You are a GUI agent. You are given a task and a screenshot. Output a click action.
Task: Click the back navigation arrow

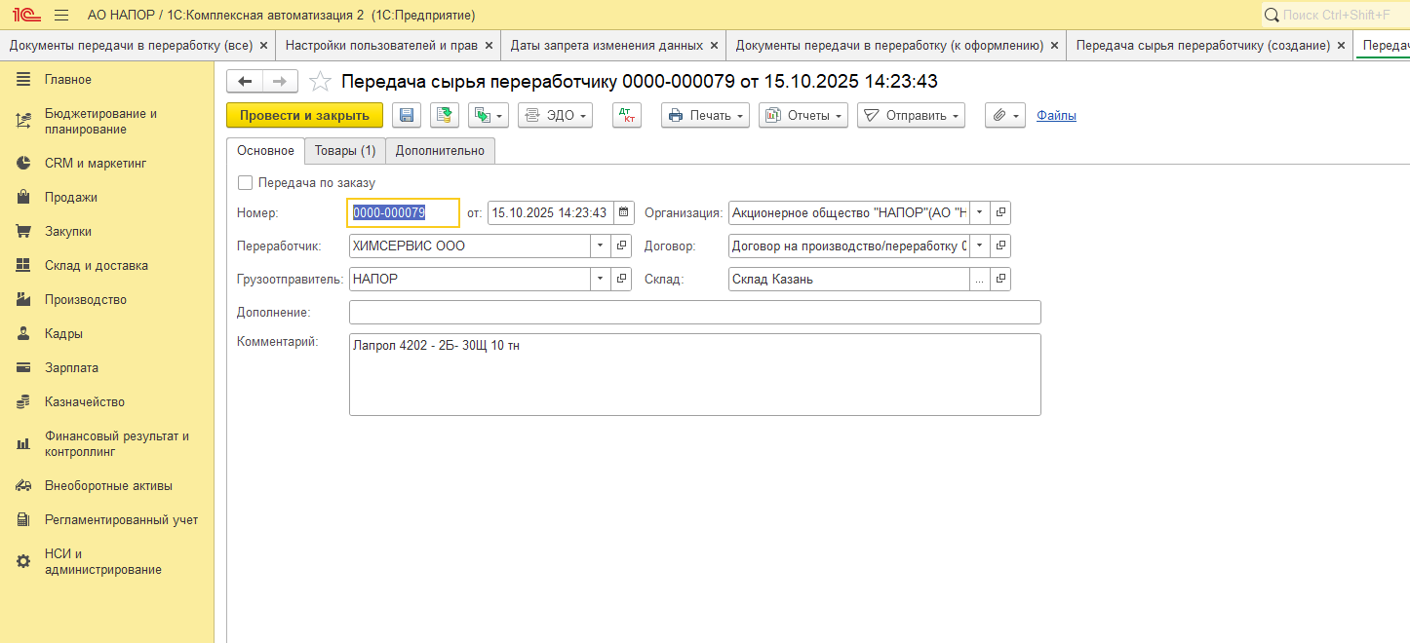coord(245,82)
